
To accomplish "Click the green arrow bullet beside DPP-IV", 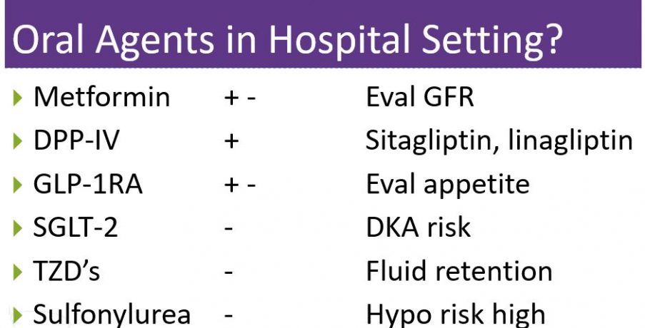I will pos(18,141).
